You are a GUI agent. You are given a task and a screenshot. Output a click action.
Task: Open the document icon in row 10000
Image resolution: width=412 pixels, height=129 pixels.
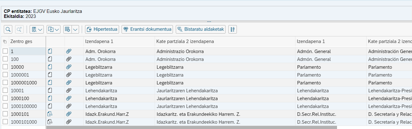[x=50, y=67]
